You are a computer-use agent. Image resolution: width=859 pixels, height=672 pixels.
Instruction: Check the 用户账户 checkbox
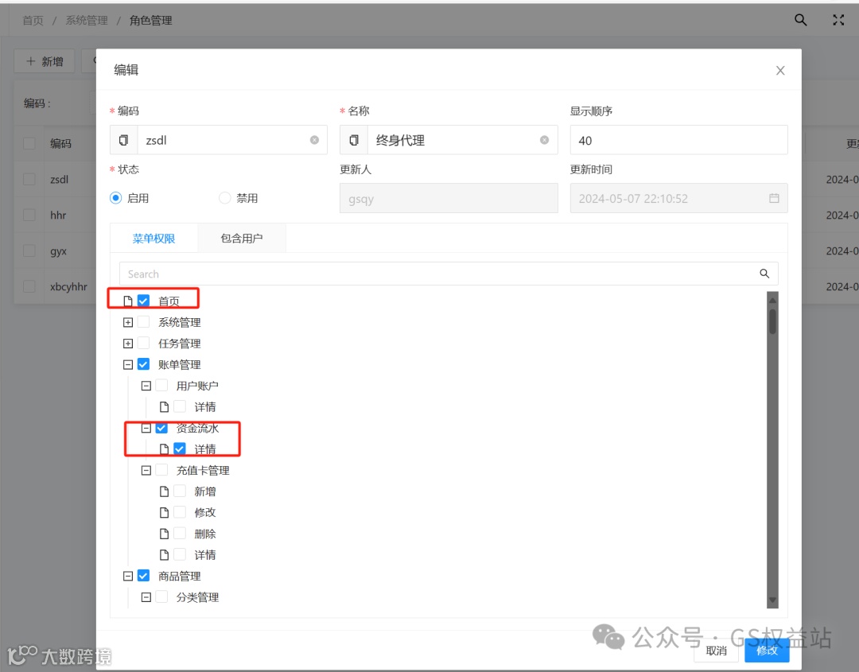(161, 386)
